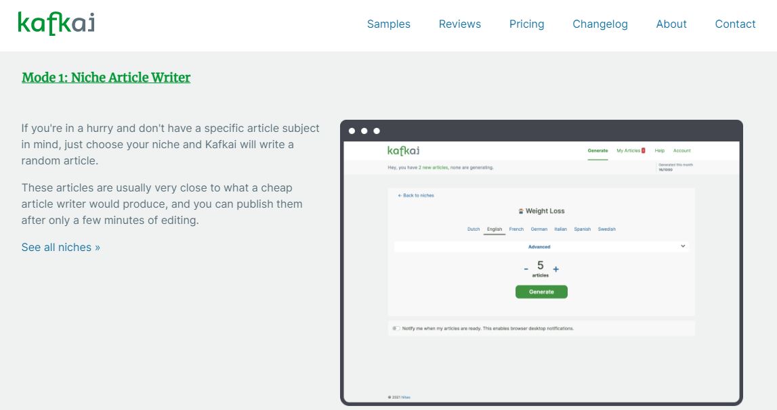Click the Advanced section label
Screen dimensions: 777x410
click(x=539, y=246)
